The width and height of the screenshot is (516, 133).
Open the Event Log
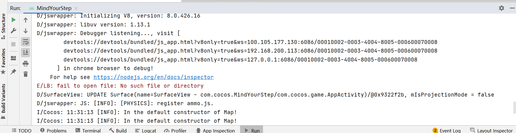[x=446, y=130]
